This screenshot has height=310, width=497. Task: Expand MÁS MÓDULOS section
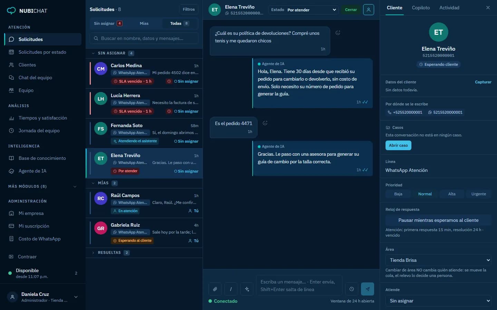[x=43, y=186]
